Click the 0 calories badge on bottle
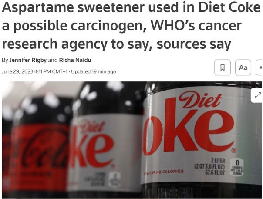Image resolution: width=263 pixels, height=199 pixels. pos(237,167)
